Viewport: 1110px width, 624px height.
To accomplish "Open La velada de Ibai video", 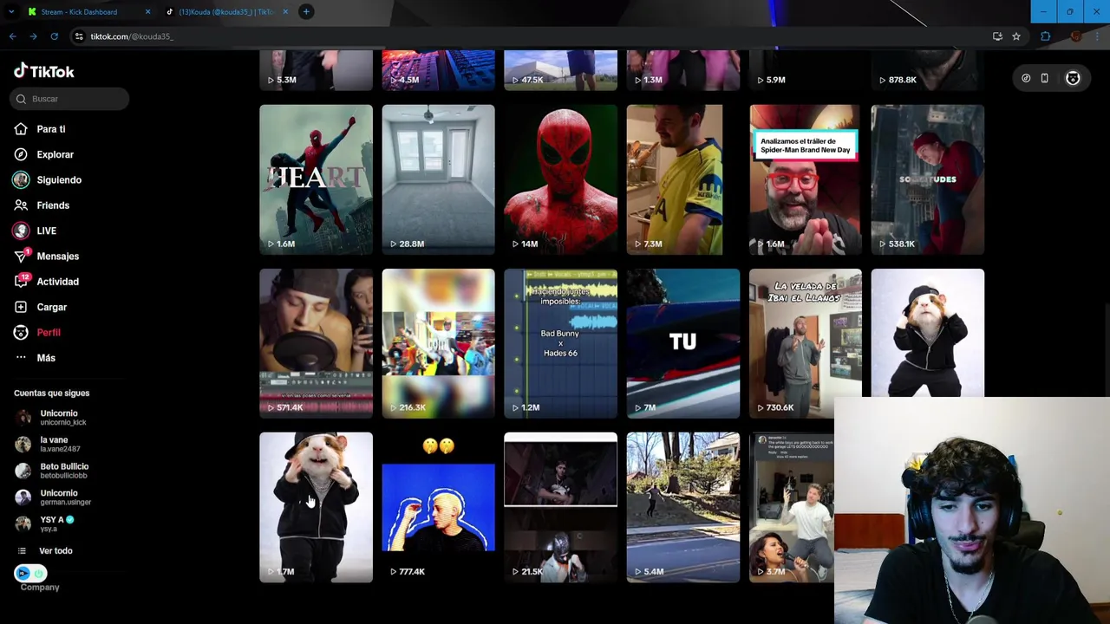I will tap(805, 343).
